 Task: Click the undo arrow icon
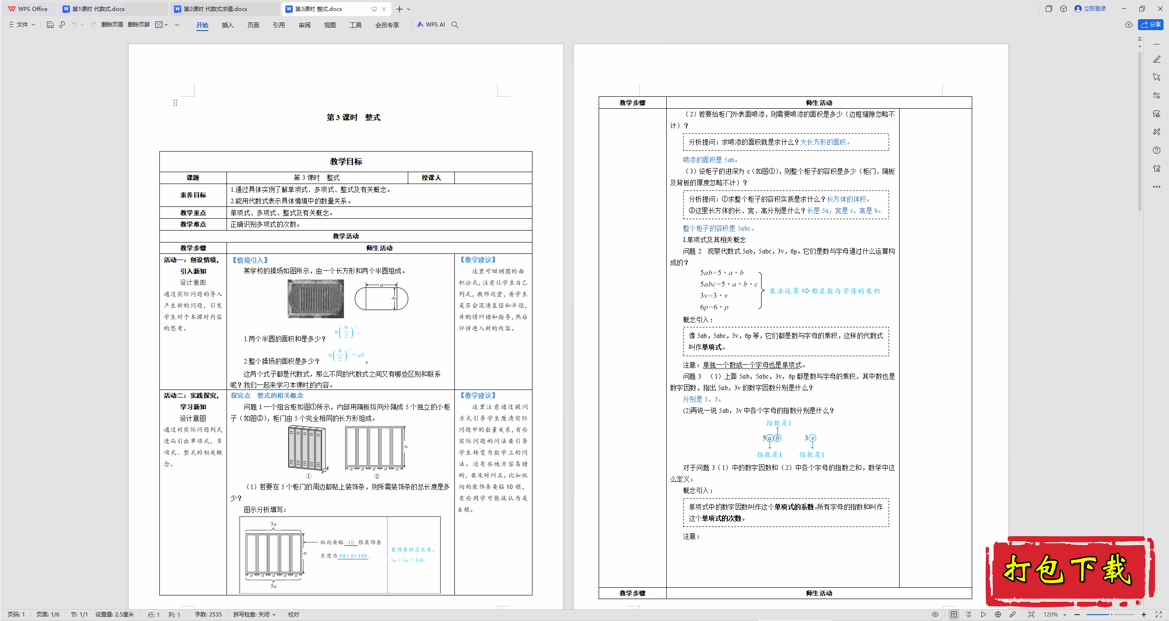[x=74, y=25]
